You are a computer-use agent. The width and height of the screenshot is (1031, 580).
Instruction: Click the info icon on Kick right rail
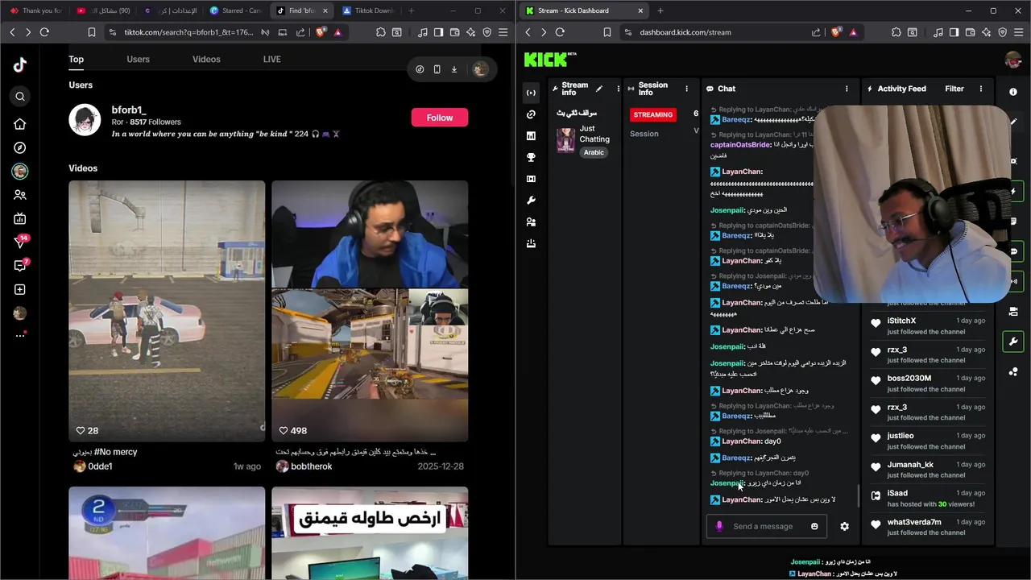(1013, 92)
